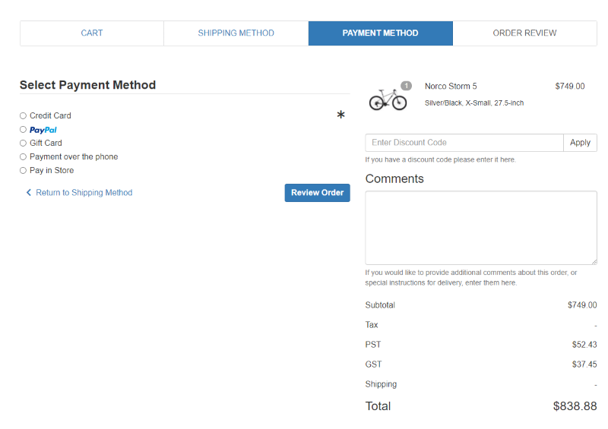Open the Cart tab
Viewport: 608px width, 429px height.
click(x=91, y=33)
